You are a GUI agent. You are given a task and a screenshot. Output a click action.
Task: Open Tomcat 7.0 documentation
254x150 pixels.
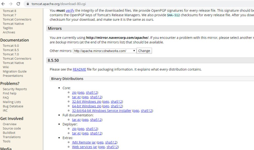pos(11,54)
